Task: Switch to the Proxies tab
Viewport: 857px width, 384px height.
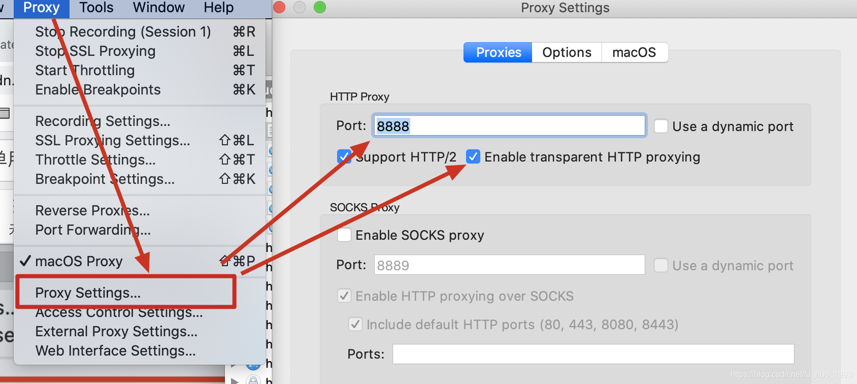Action: (498, 52)
